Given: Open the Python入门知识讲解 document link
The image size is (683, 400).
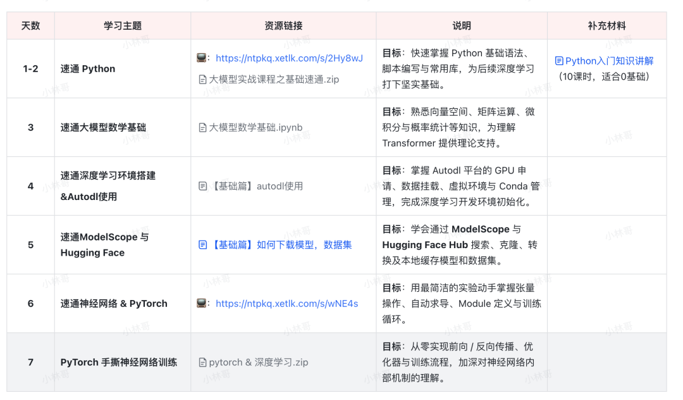Looking at the screenshot, I should tap(609, 61).
